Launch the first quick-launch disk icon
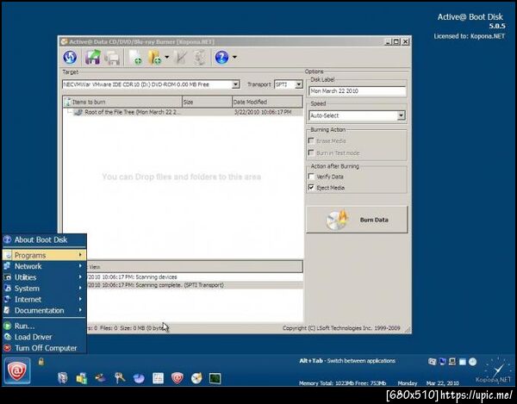This screenshot has height=404, width=517. [63, 378]
